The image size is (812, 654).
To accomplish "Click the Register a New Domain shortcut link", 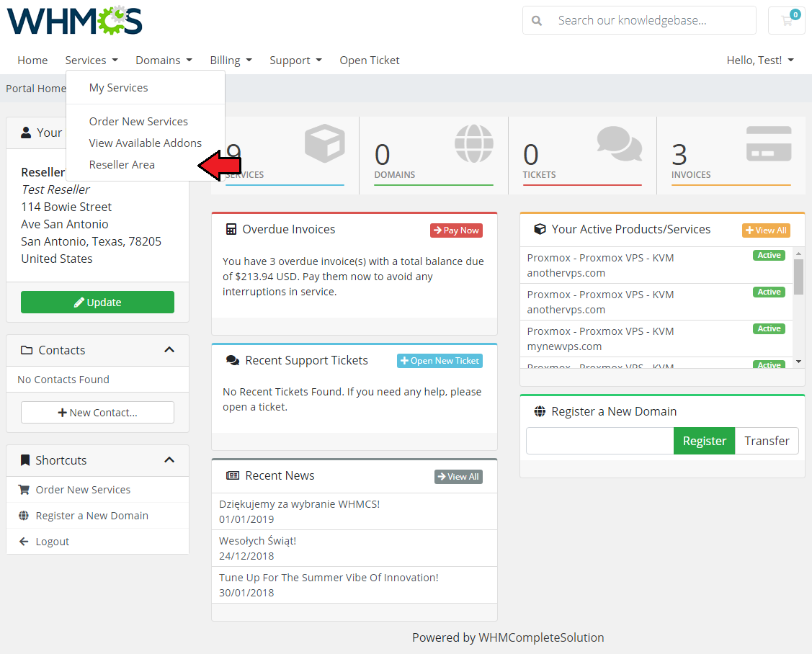I will point(92,515).
